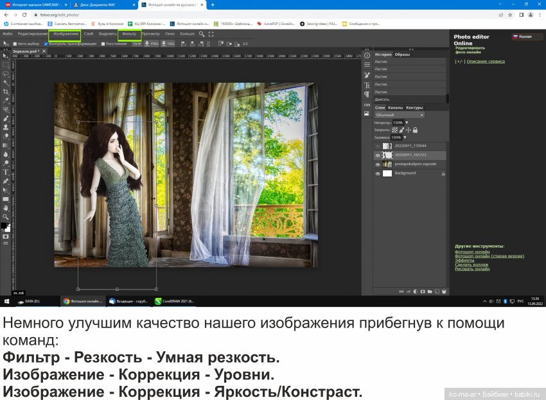Image resolution: width=546 pixels, height=400 pixels.
Task: Click the lock icon in layers options
Action: click(415, 130)
